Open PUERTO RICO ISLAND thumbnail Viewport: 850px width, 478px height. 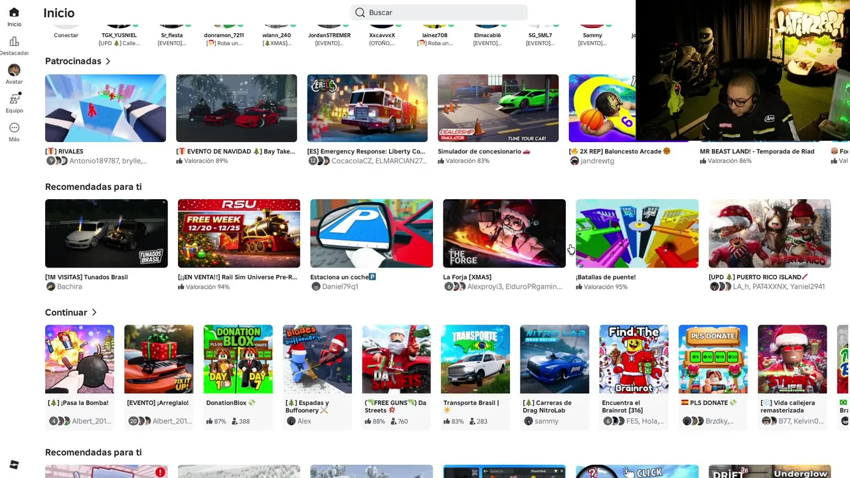click(770, 233)
